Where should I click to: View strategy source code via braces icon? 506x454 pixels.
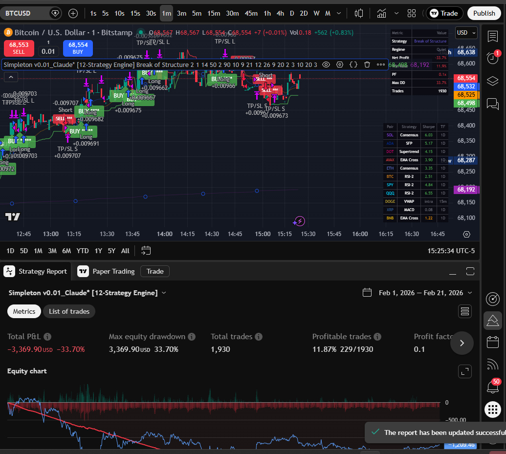tap(353, 64)
